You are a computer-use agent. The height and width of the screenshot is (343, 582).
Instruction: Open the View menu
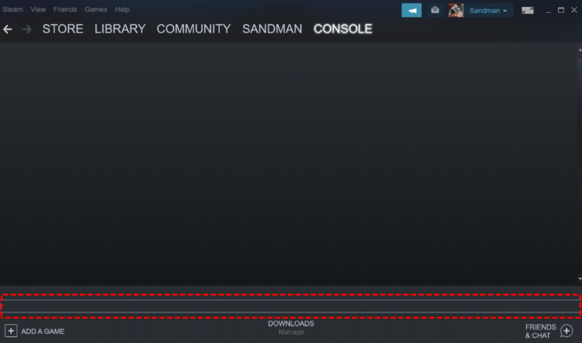tap(39, 9)
